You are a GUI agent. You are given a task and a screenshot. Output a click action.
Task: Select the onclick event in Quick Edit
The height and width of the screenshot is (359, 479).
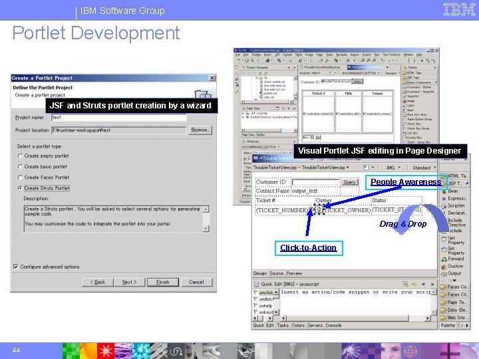click(265, 293)
